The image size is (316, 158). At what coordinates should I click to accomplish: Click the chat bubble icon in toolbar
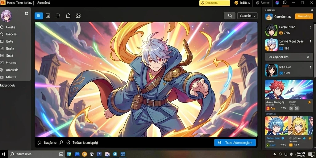(57, 16)
